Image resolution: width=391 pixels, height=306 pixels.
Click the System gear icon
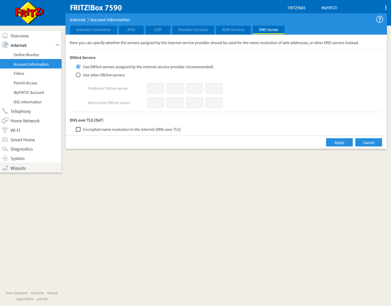pyautogui.click(x=5, y=158)
